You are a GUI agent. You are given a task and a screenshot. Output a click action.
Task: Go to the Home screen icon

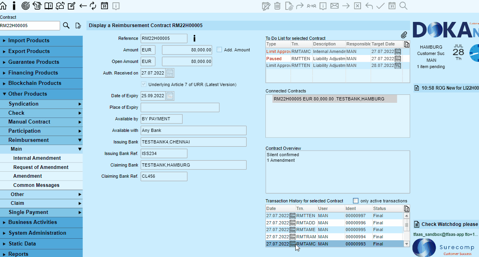point(4,6)
